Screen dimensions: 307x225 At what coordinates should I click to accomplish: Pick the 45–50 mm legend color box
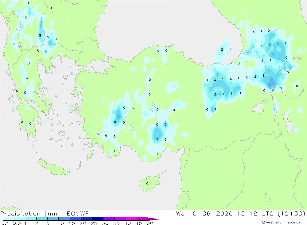point(142,219)
